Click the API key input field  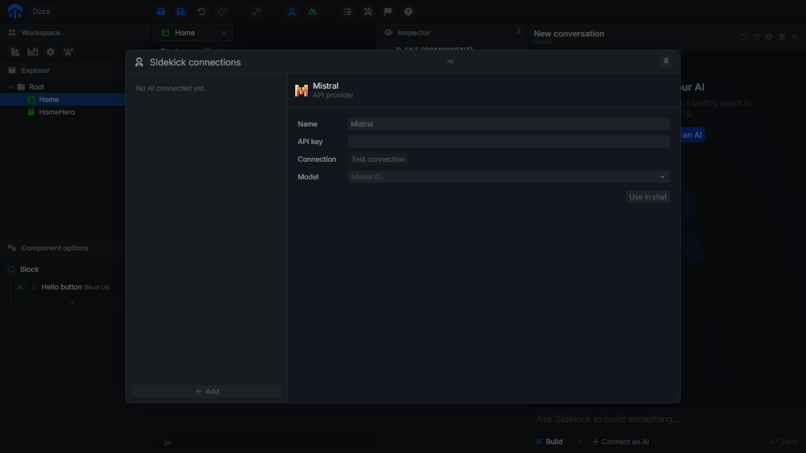tap(509, 142)
